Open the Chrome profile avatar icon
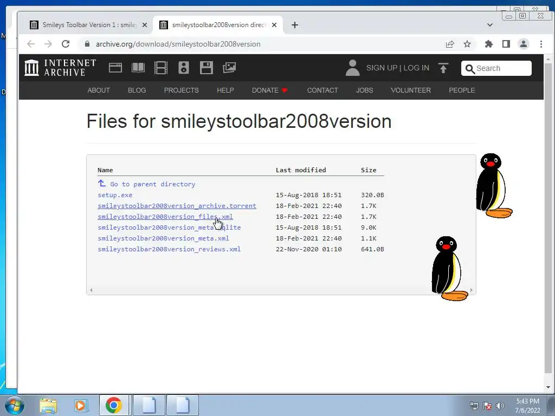Image resolution: width=555 pixels, height=416 pixels. pyautogui.click(x=524, y=44)
